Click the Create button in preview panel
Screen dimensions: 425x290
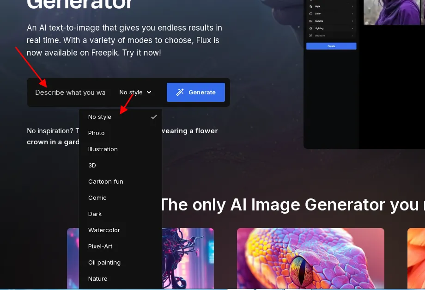tap(331, 46)
